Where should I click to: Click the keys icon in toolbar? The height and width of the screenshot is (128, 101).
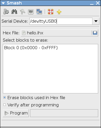click(23, 12)
